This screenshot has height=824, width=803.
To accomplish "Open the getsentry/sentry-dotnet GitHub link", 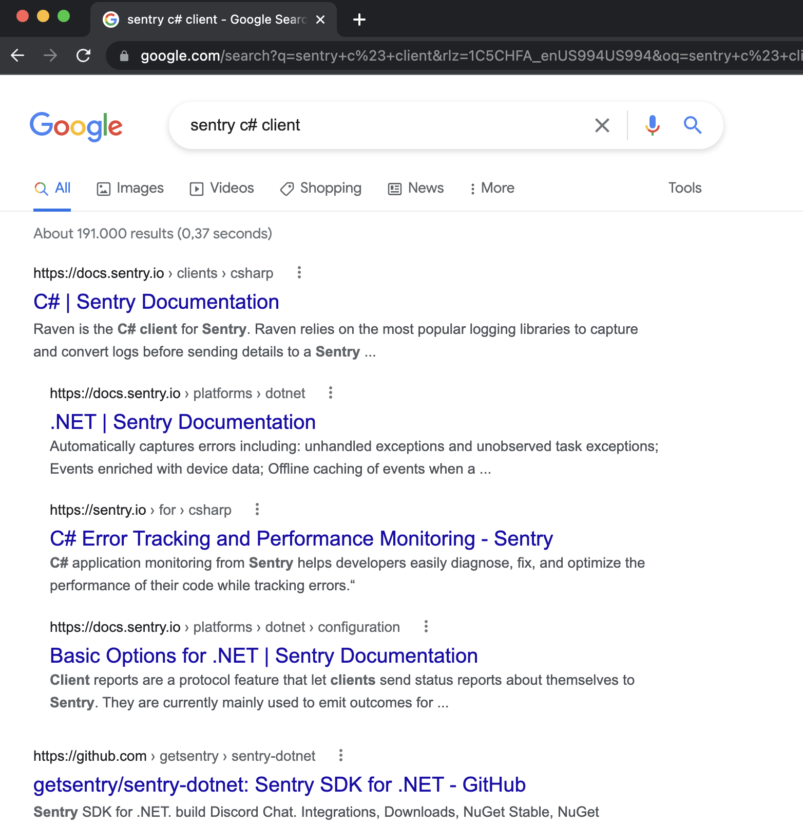I will pos(279,784).
